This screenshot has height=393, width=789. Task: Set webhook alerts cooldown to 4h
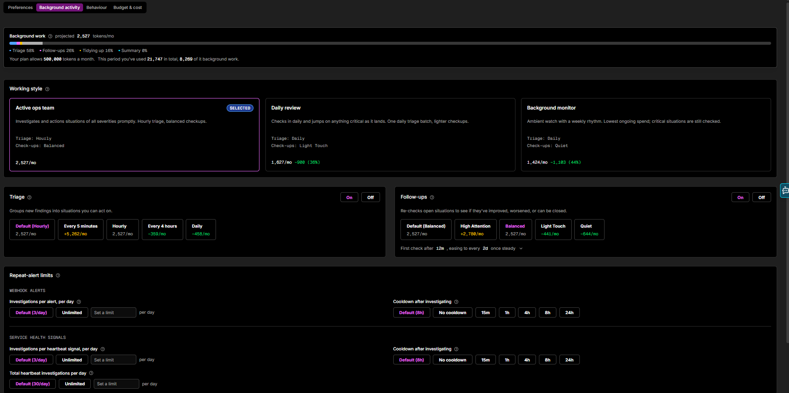527,313
